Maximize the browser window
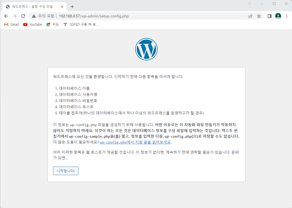This screenshot has height=208, width=292. coord(274,4)
